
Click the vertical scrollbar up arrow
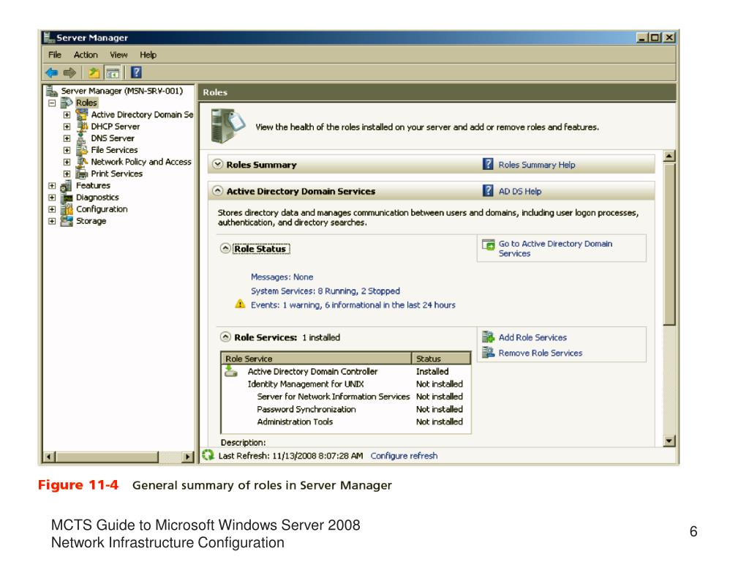[x=669, y=156]
